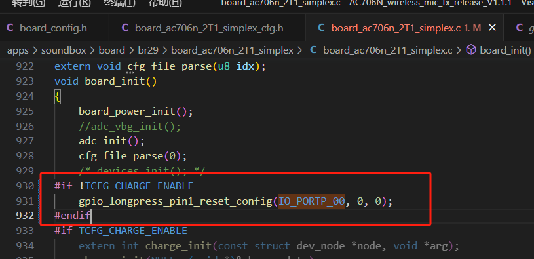Click C icon beside breadcrumb file name

313,50
